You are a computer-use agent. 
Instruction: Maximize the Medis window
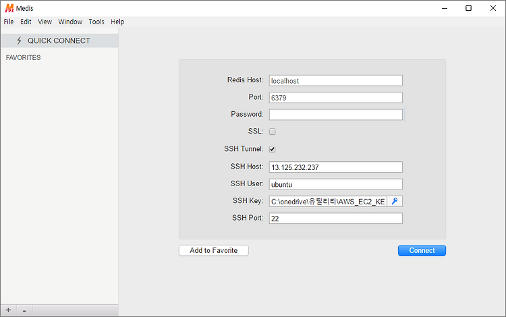point(469,8)
